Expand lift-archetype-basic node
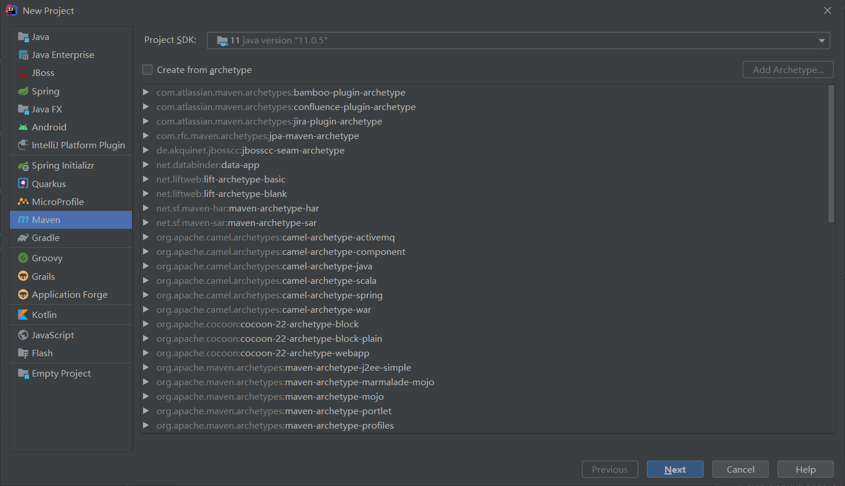Viewport: 845px width, 486px height. (x=146, y=179)
